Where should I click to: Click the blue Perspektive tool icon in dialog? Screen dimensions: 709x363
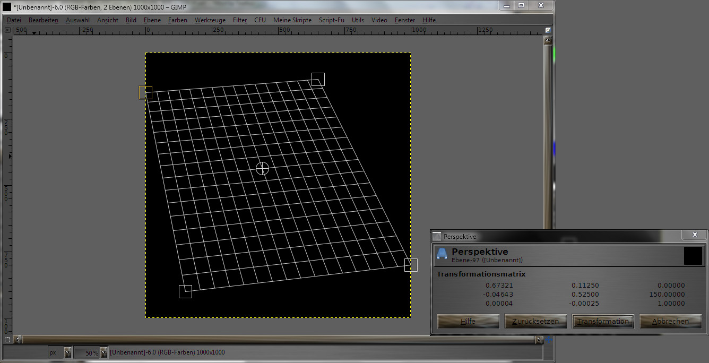pos(442,255)
